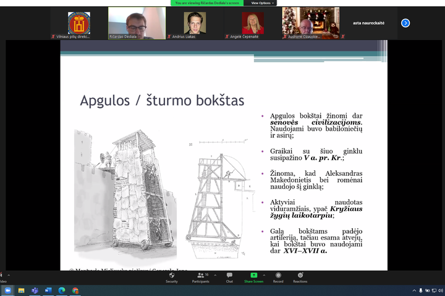Click the muted mic icon on Andrius Liakas
The width and height of the screenshot is (445, 296).
[x=169, y=36]
